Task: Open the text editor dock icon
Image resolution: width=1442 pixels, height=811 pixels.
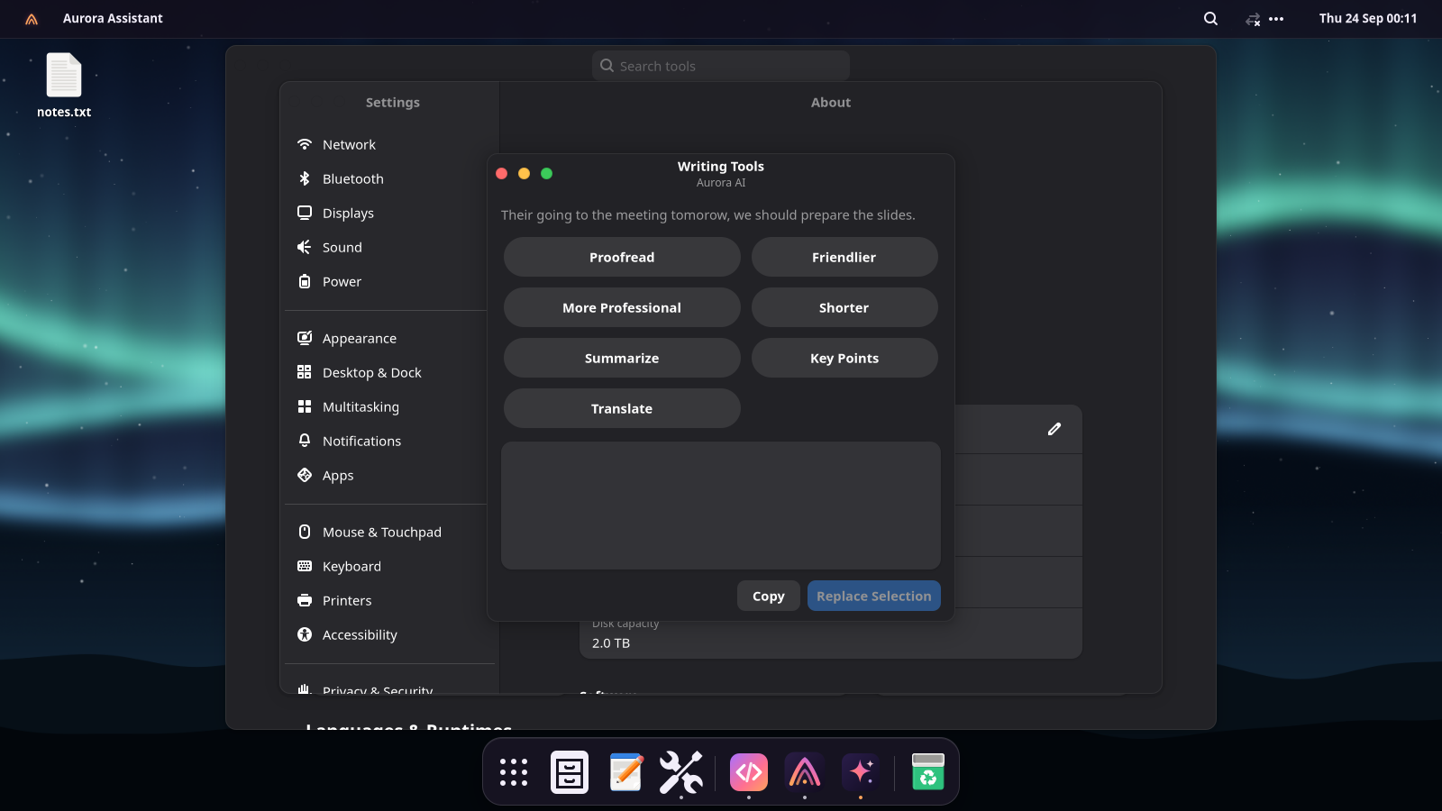Action: pos(625,772)
